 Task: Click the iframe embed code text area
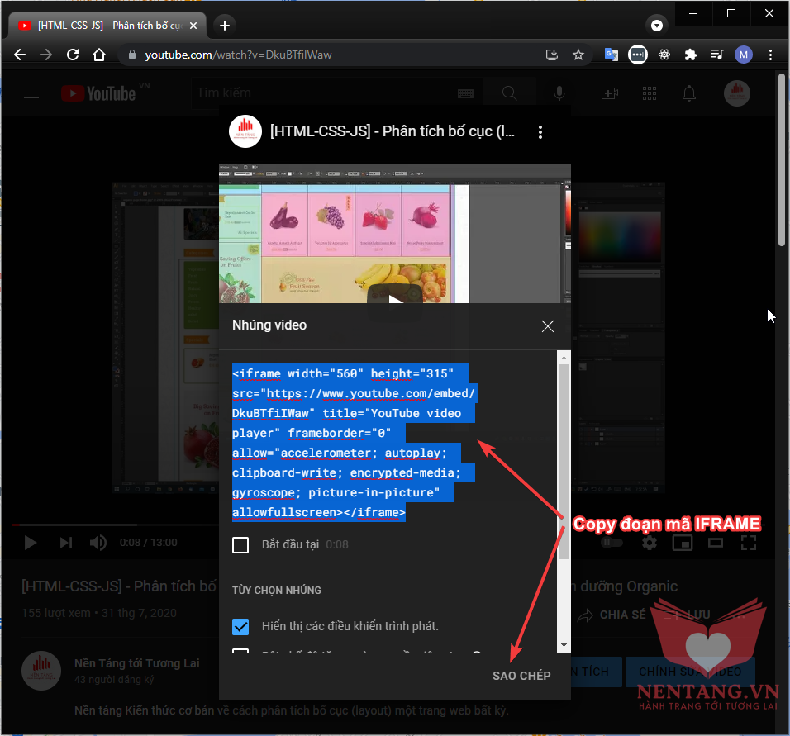coord(355,443)
